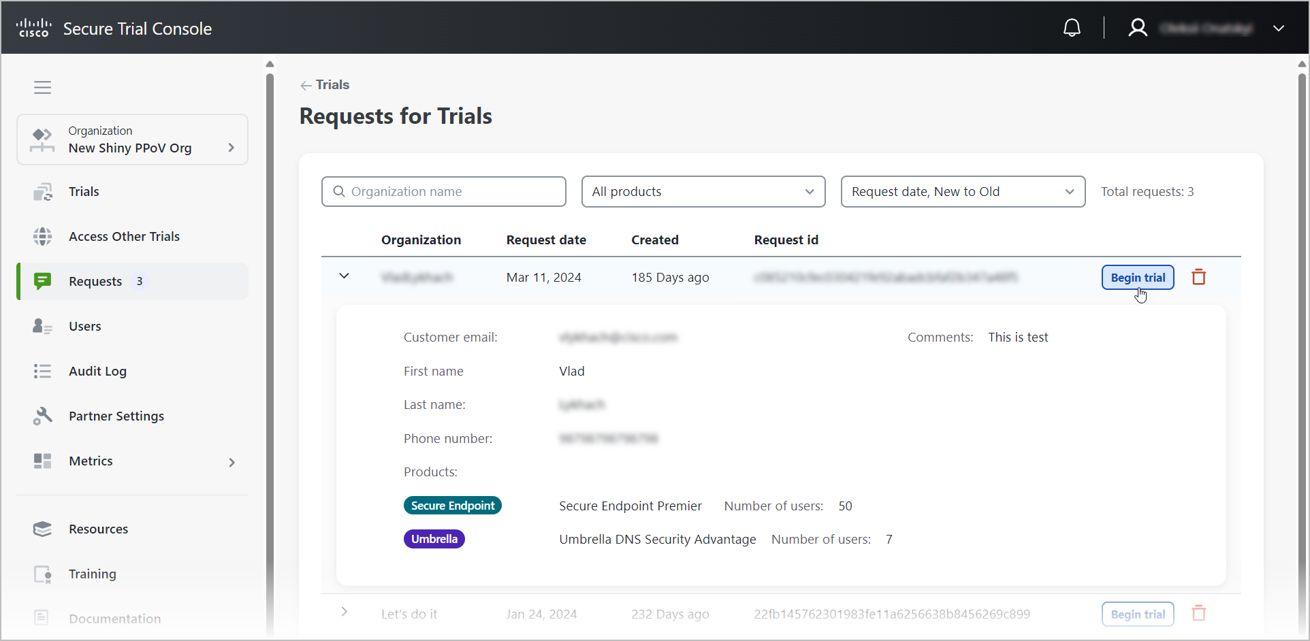Click the Total requests: 3 label

click(1147, 192)
